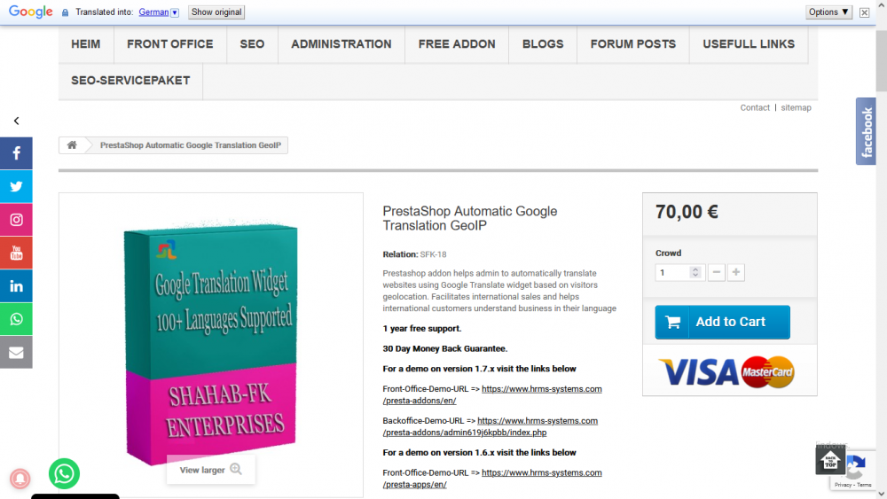Decrease quantity with the minus button
Image resolution: width=887 pixels, height=499 pixels.
[716, 272]
